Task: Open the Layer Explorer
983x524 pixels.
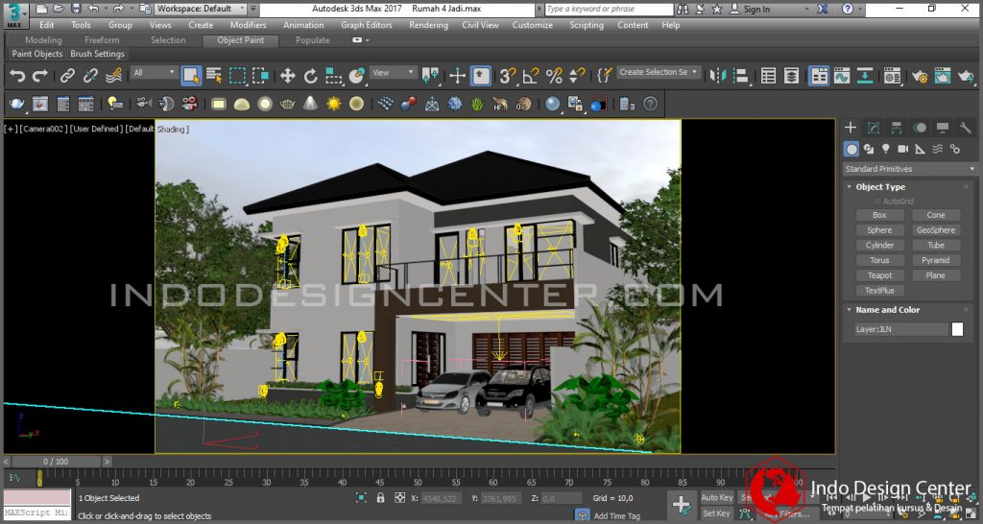Action: click(x=791, y=76)
